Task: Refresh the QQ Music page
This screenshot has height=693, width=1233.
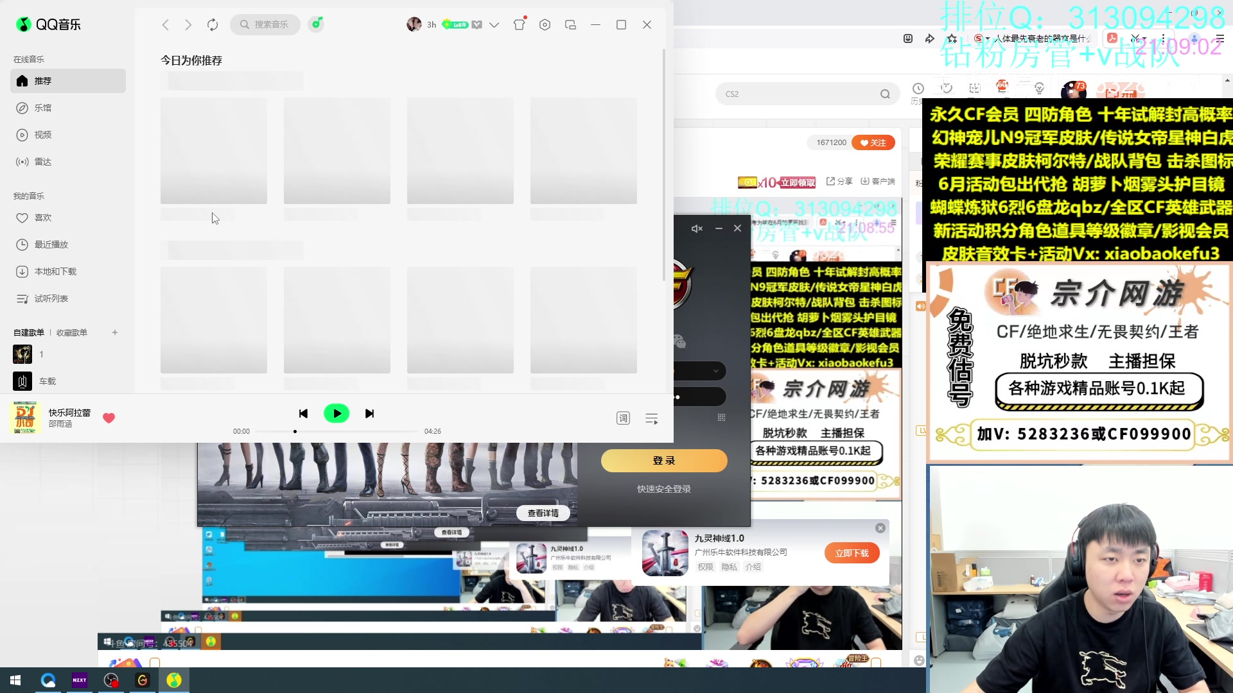Action: pyautogui.click(x=213, y=24)
